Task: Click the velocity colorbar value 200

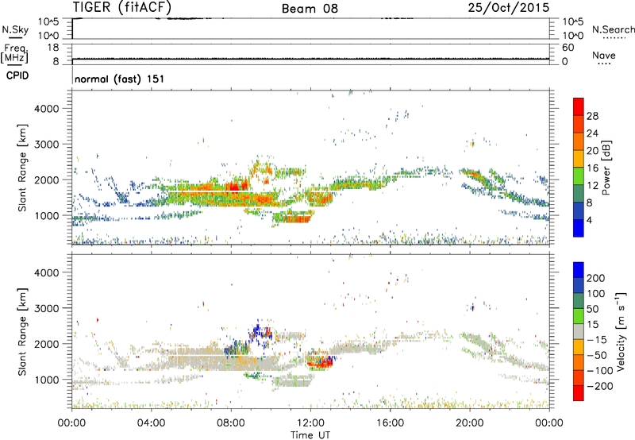Action: pyautogui.click(x=596, y=278)
